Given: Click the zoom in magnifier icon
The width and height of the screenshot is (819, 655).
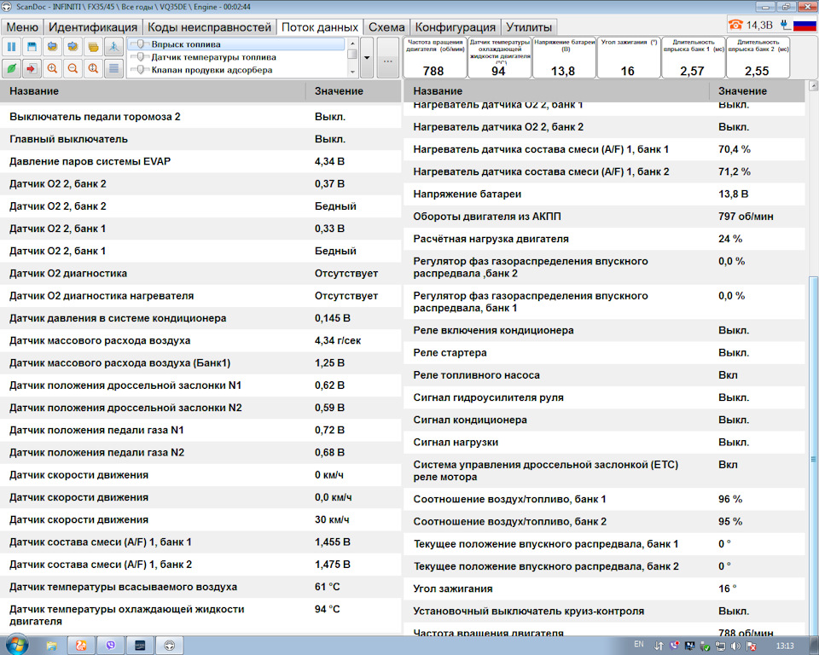Looking at the screenshot, I should (x=52, y=68).
